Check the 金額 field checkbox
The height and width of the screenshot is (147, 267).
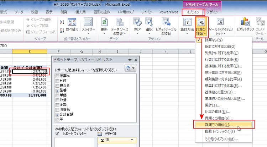click(x=57, y=105)
